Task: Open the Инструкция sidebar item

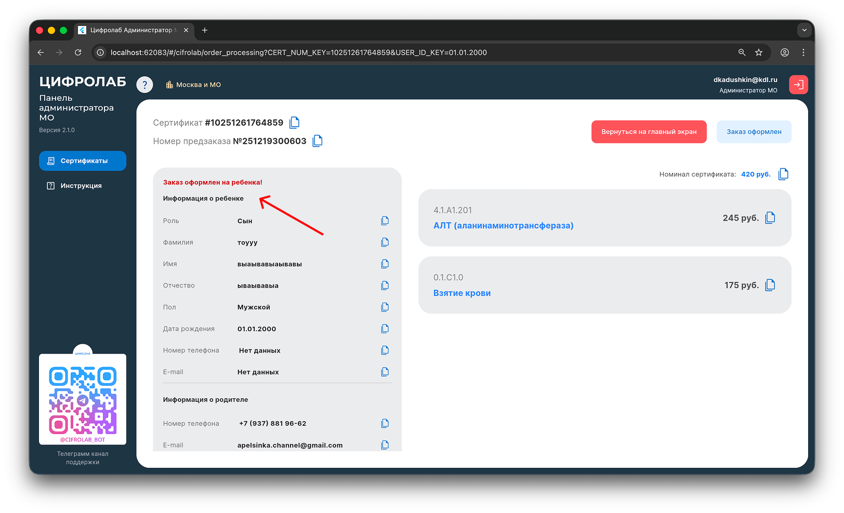Action: click(81, 186)
